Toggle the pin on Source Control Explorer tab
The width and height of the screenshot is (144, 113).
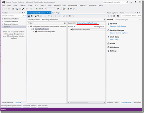click(48, 13)
